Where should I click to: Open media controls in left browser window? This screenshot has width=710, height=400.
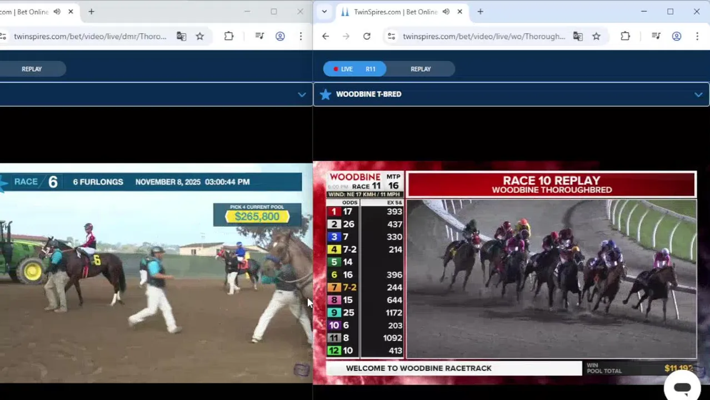(x=259, y=36)
